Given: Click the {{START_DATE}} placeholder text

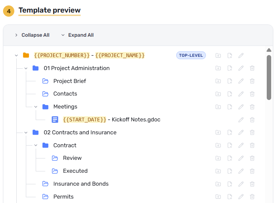Looking at the screenshot, I should pos(84,119).
